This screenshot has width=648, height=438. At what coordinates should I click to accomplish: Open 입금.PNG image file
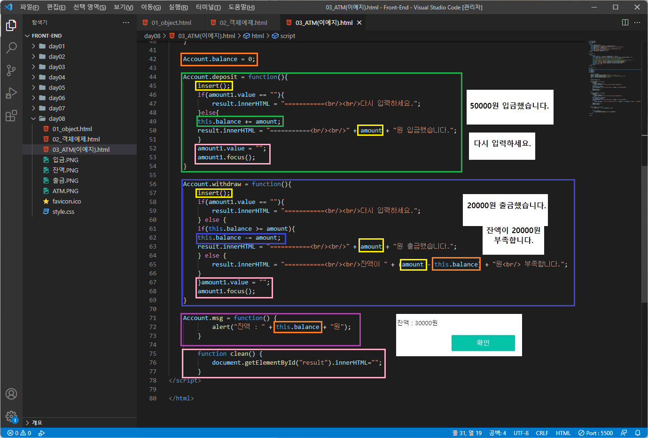65,160
